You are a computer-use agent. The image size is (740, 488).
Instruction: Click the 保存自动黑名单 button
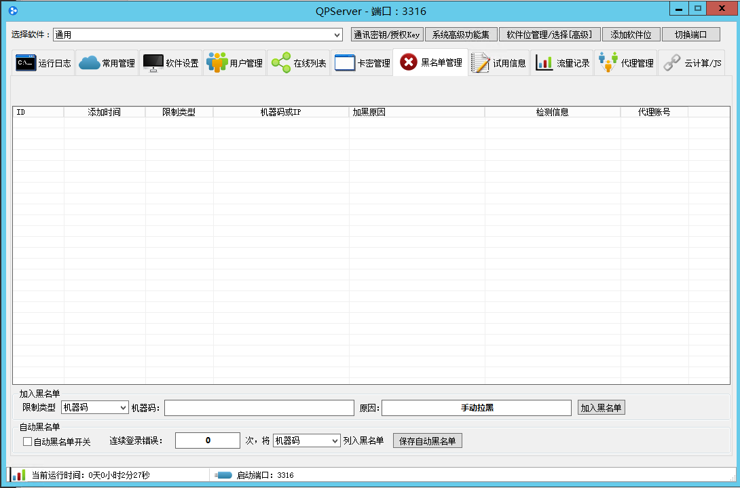[428, 440]
